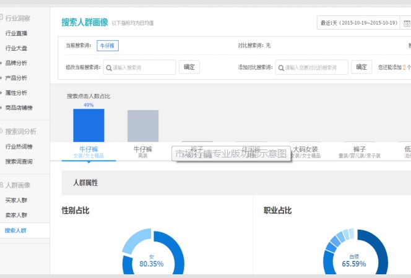Open 行业直播 in the sidebar

click(x=16, y=33)
